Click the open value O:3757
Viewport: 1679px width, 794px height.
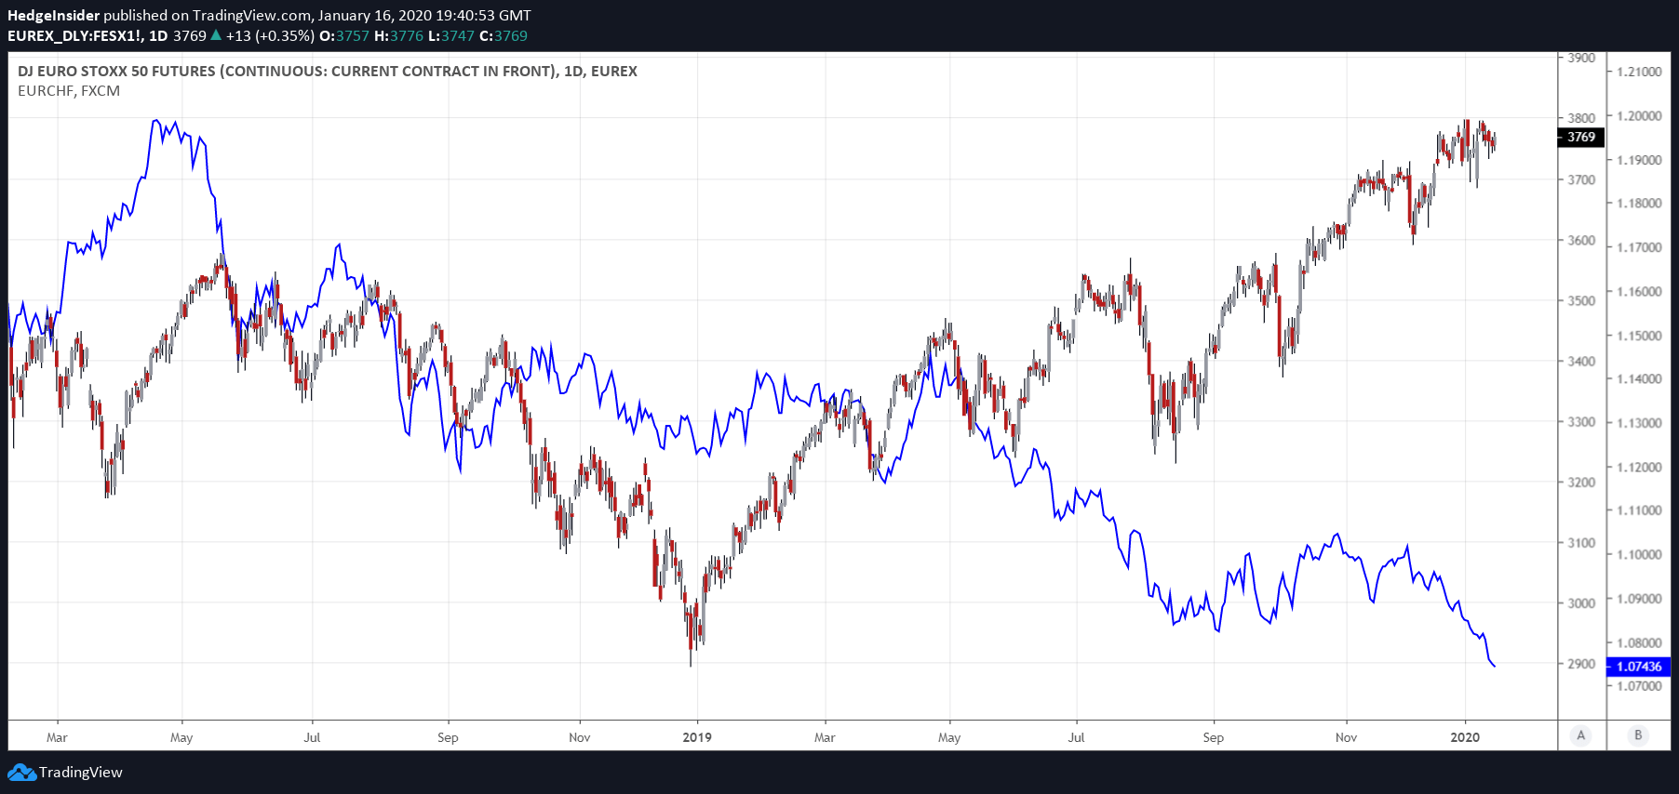click(344, 36)
